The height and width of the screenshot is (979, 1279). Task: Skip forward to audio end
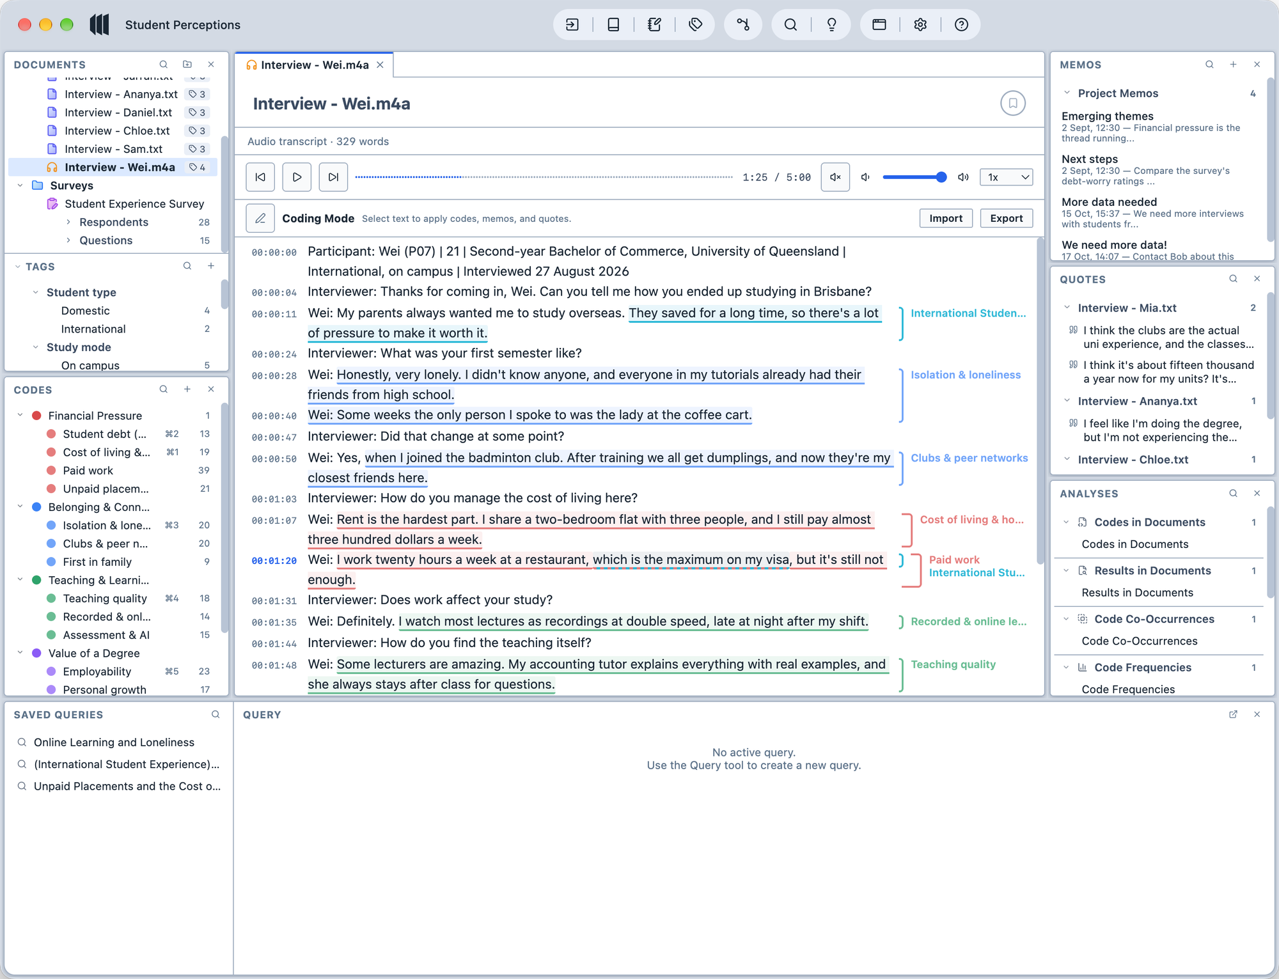point(333,177)
